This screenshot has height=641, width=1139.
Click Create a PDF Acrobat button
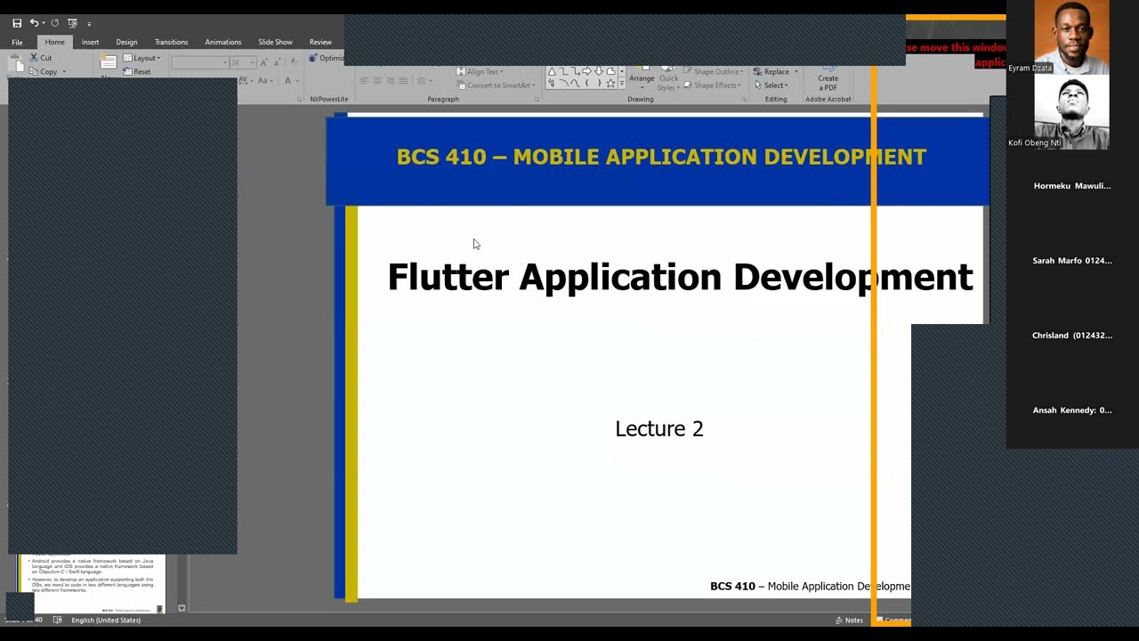[828, 79]
